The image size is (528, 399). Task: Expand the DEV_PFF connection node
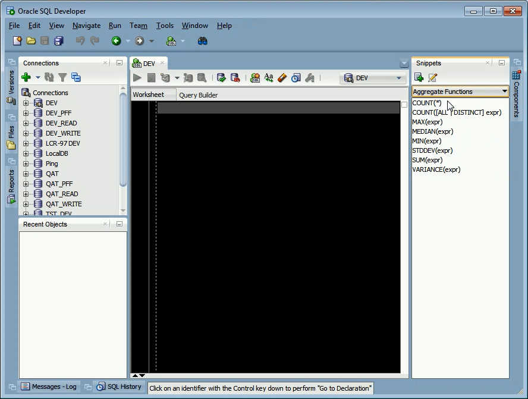[26, 113]
